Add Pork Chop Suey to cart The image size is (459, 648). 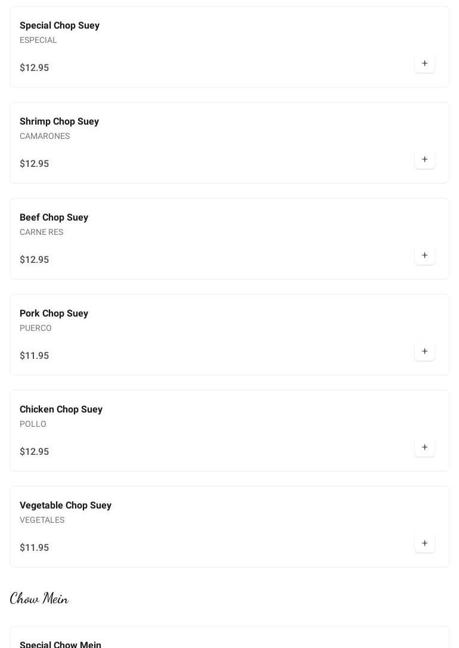[x=424, y=352]
